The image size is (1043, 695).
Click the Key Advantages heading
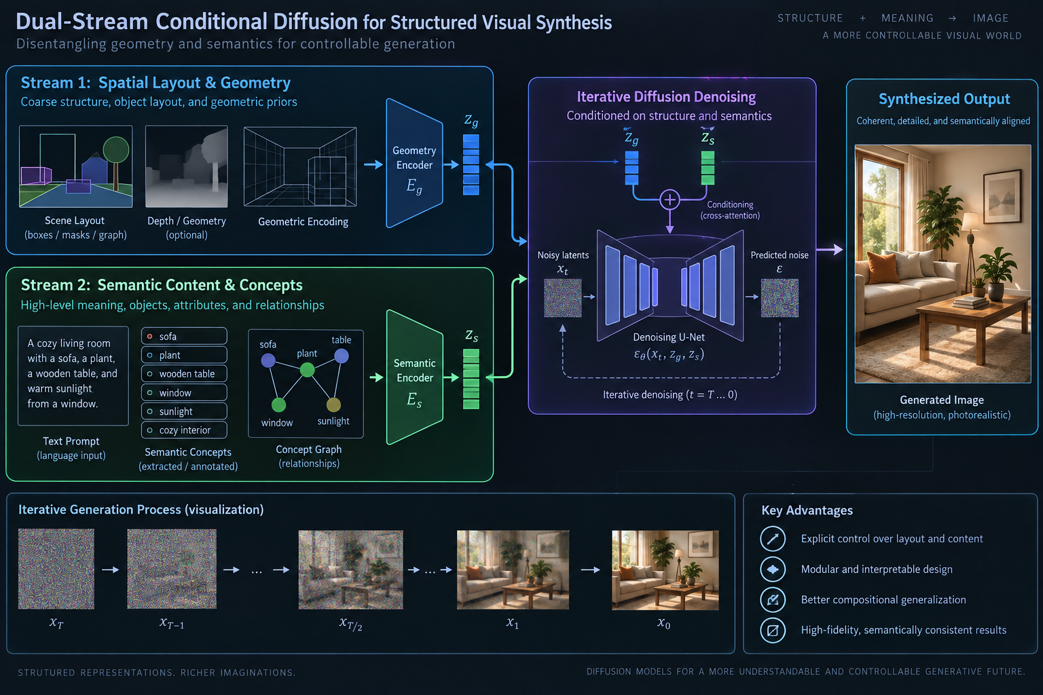click(807, 510)
